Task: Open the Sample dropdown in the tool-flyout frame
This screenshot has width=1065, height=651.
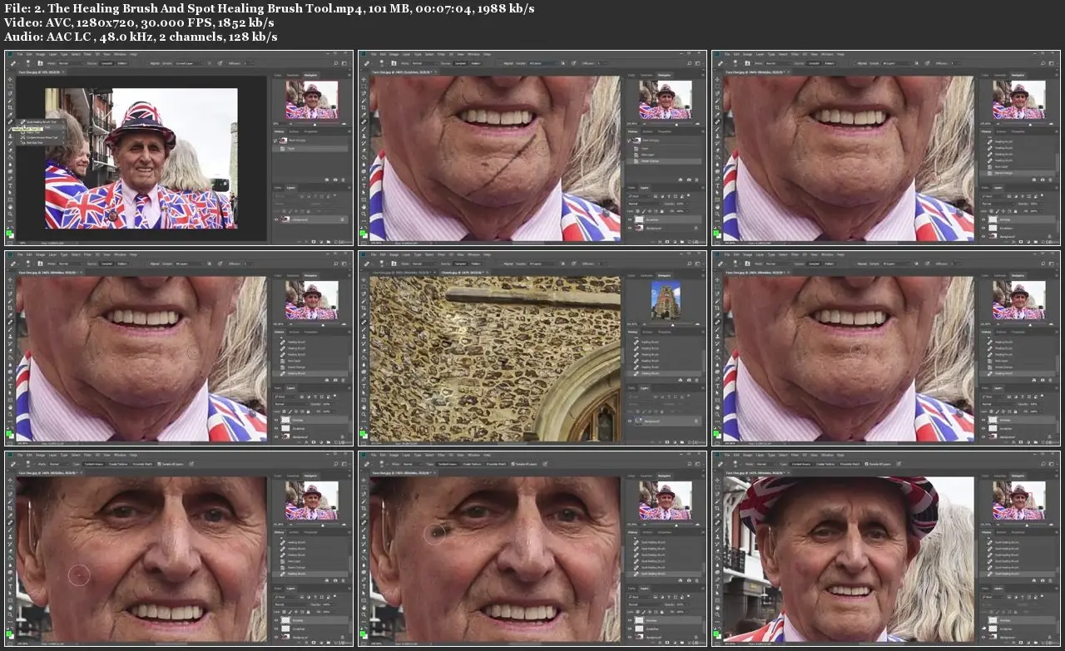Action: coord(187,63)
